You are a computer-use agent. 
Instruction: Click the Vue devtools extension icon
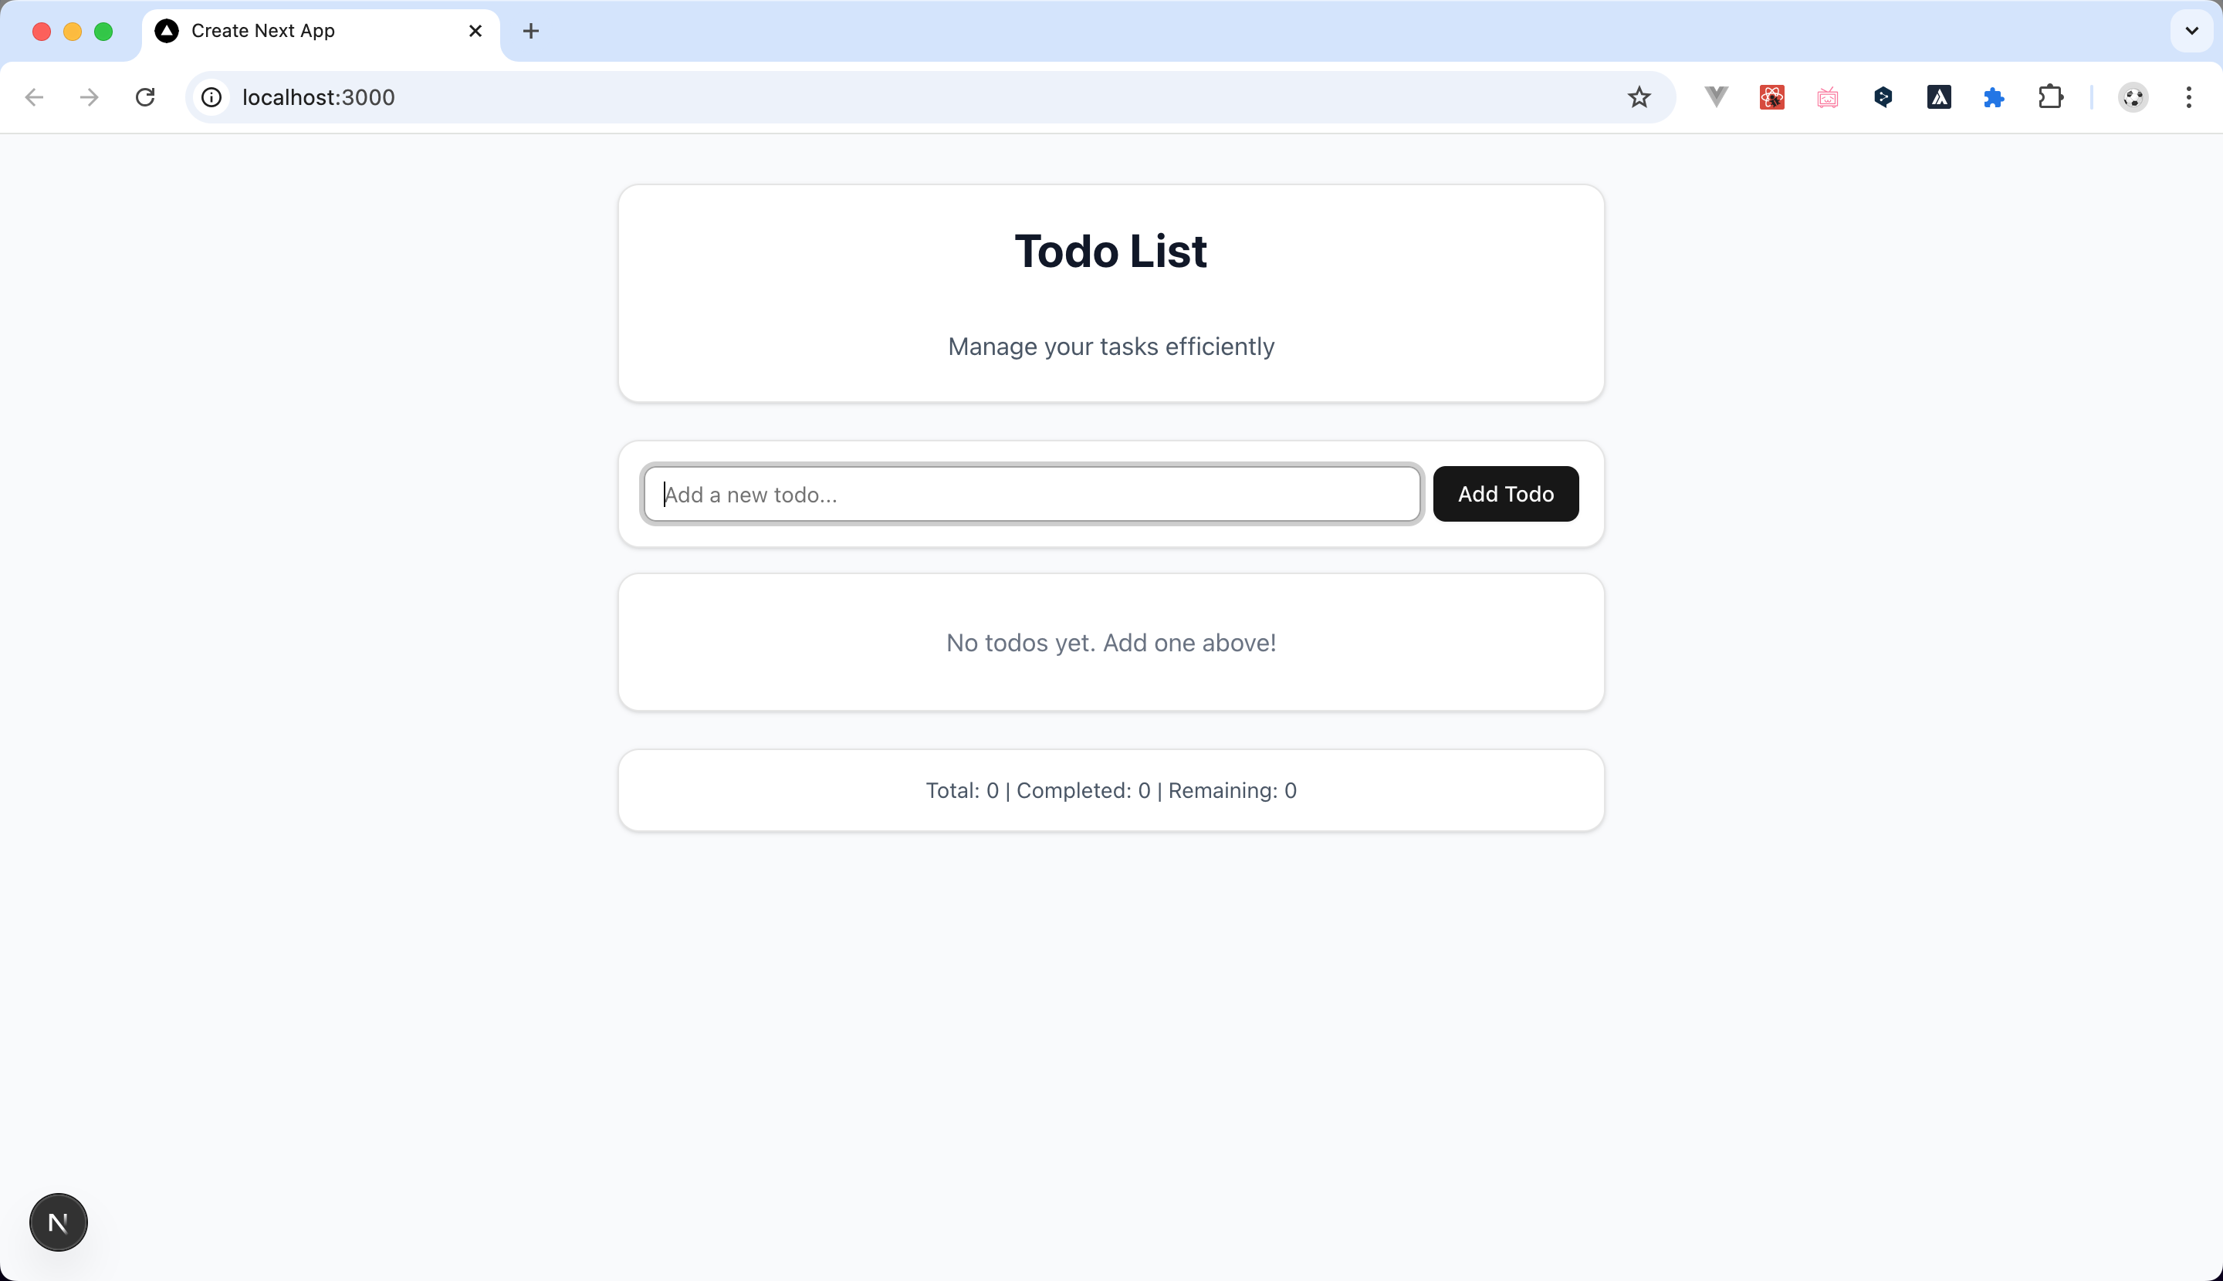1716,96
